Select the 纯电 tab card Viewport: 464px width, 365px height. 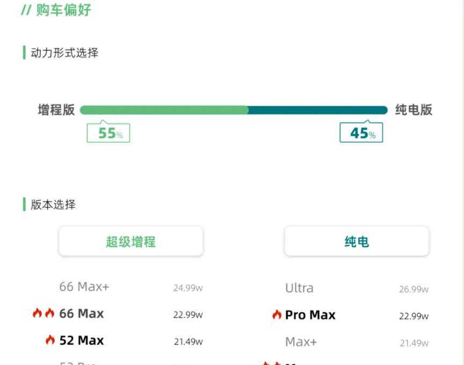(x=357, y=242)
